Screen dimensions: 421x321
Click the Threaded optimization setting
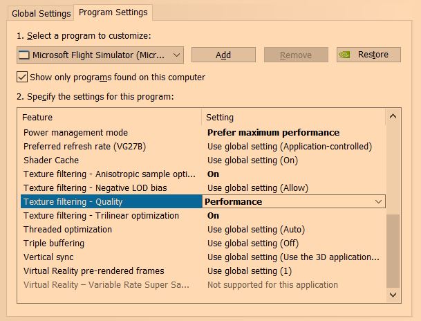coord(256,229)
